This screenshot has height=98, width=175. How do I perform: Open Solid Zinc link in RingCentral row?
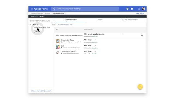pyautogui.click(x=95, y=42)
